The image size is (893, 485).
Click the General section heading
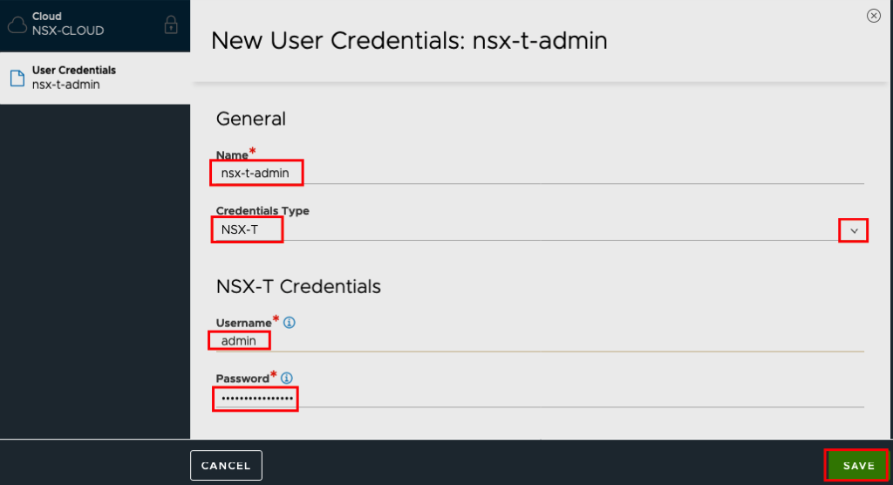click(250, 119)
